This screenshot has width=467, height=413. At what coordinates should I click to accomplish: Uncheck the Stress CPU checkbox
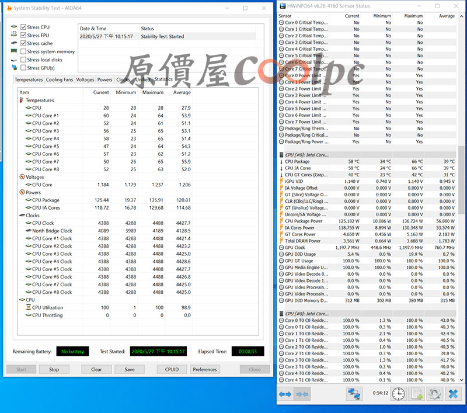23,27
